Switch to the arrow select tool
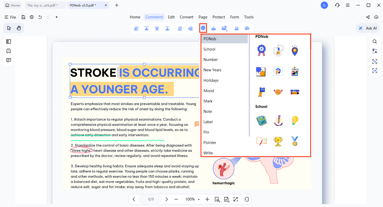The image size is (383, 207). [x=9, y=28]
